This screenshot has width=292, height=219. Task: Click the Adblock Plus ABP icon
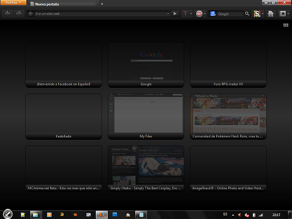(x=199, y=14)
